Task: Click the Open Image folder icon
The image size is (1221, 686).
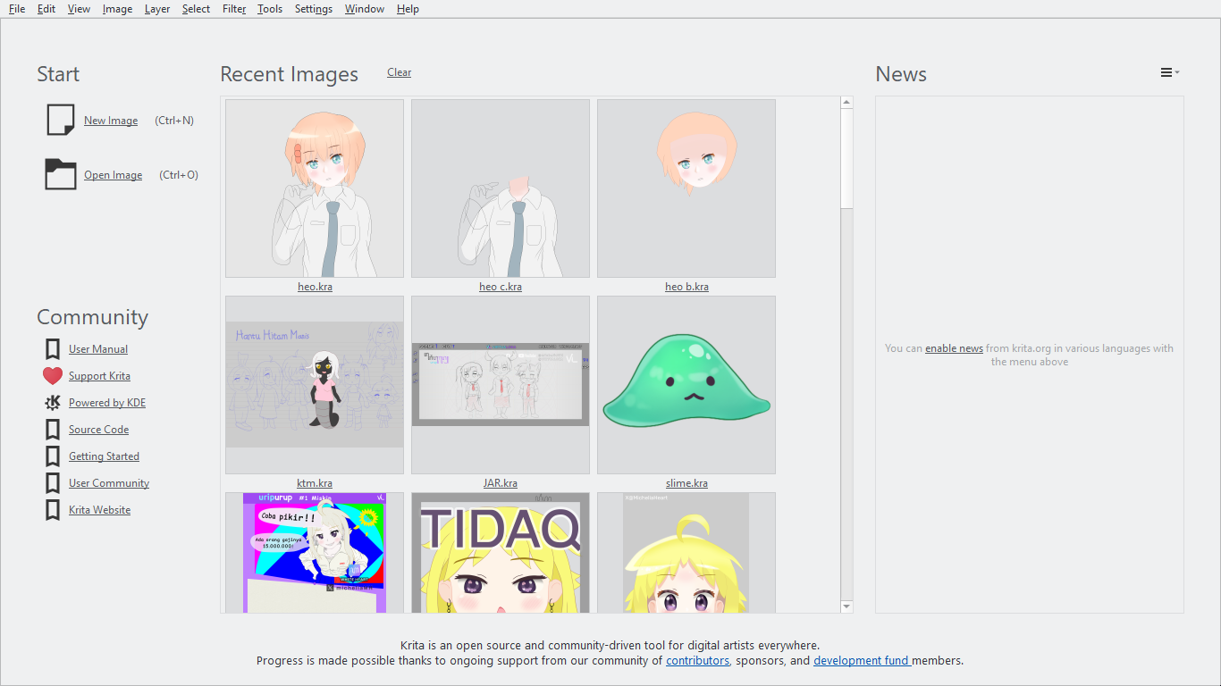Action: (61, 174)
